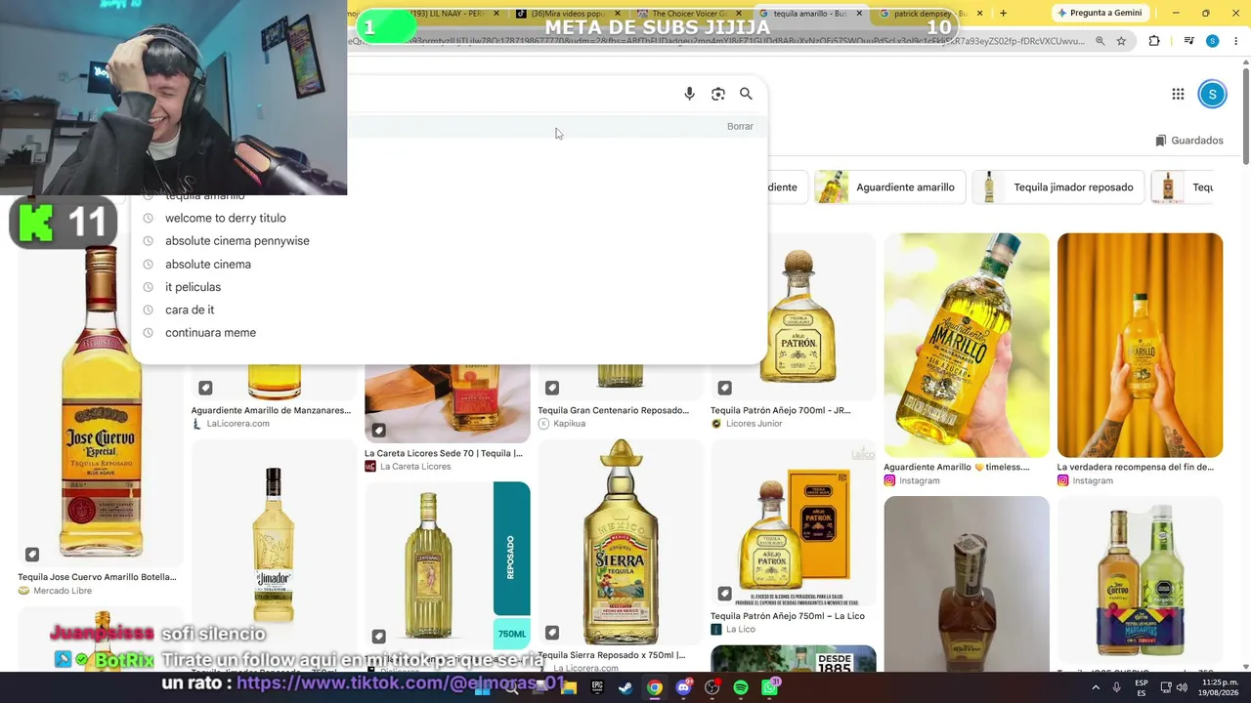Open a new browser tab
This screenshot has width=1251, height=703.
(x=1003, y=14)
